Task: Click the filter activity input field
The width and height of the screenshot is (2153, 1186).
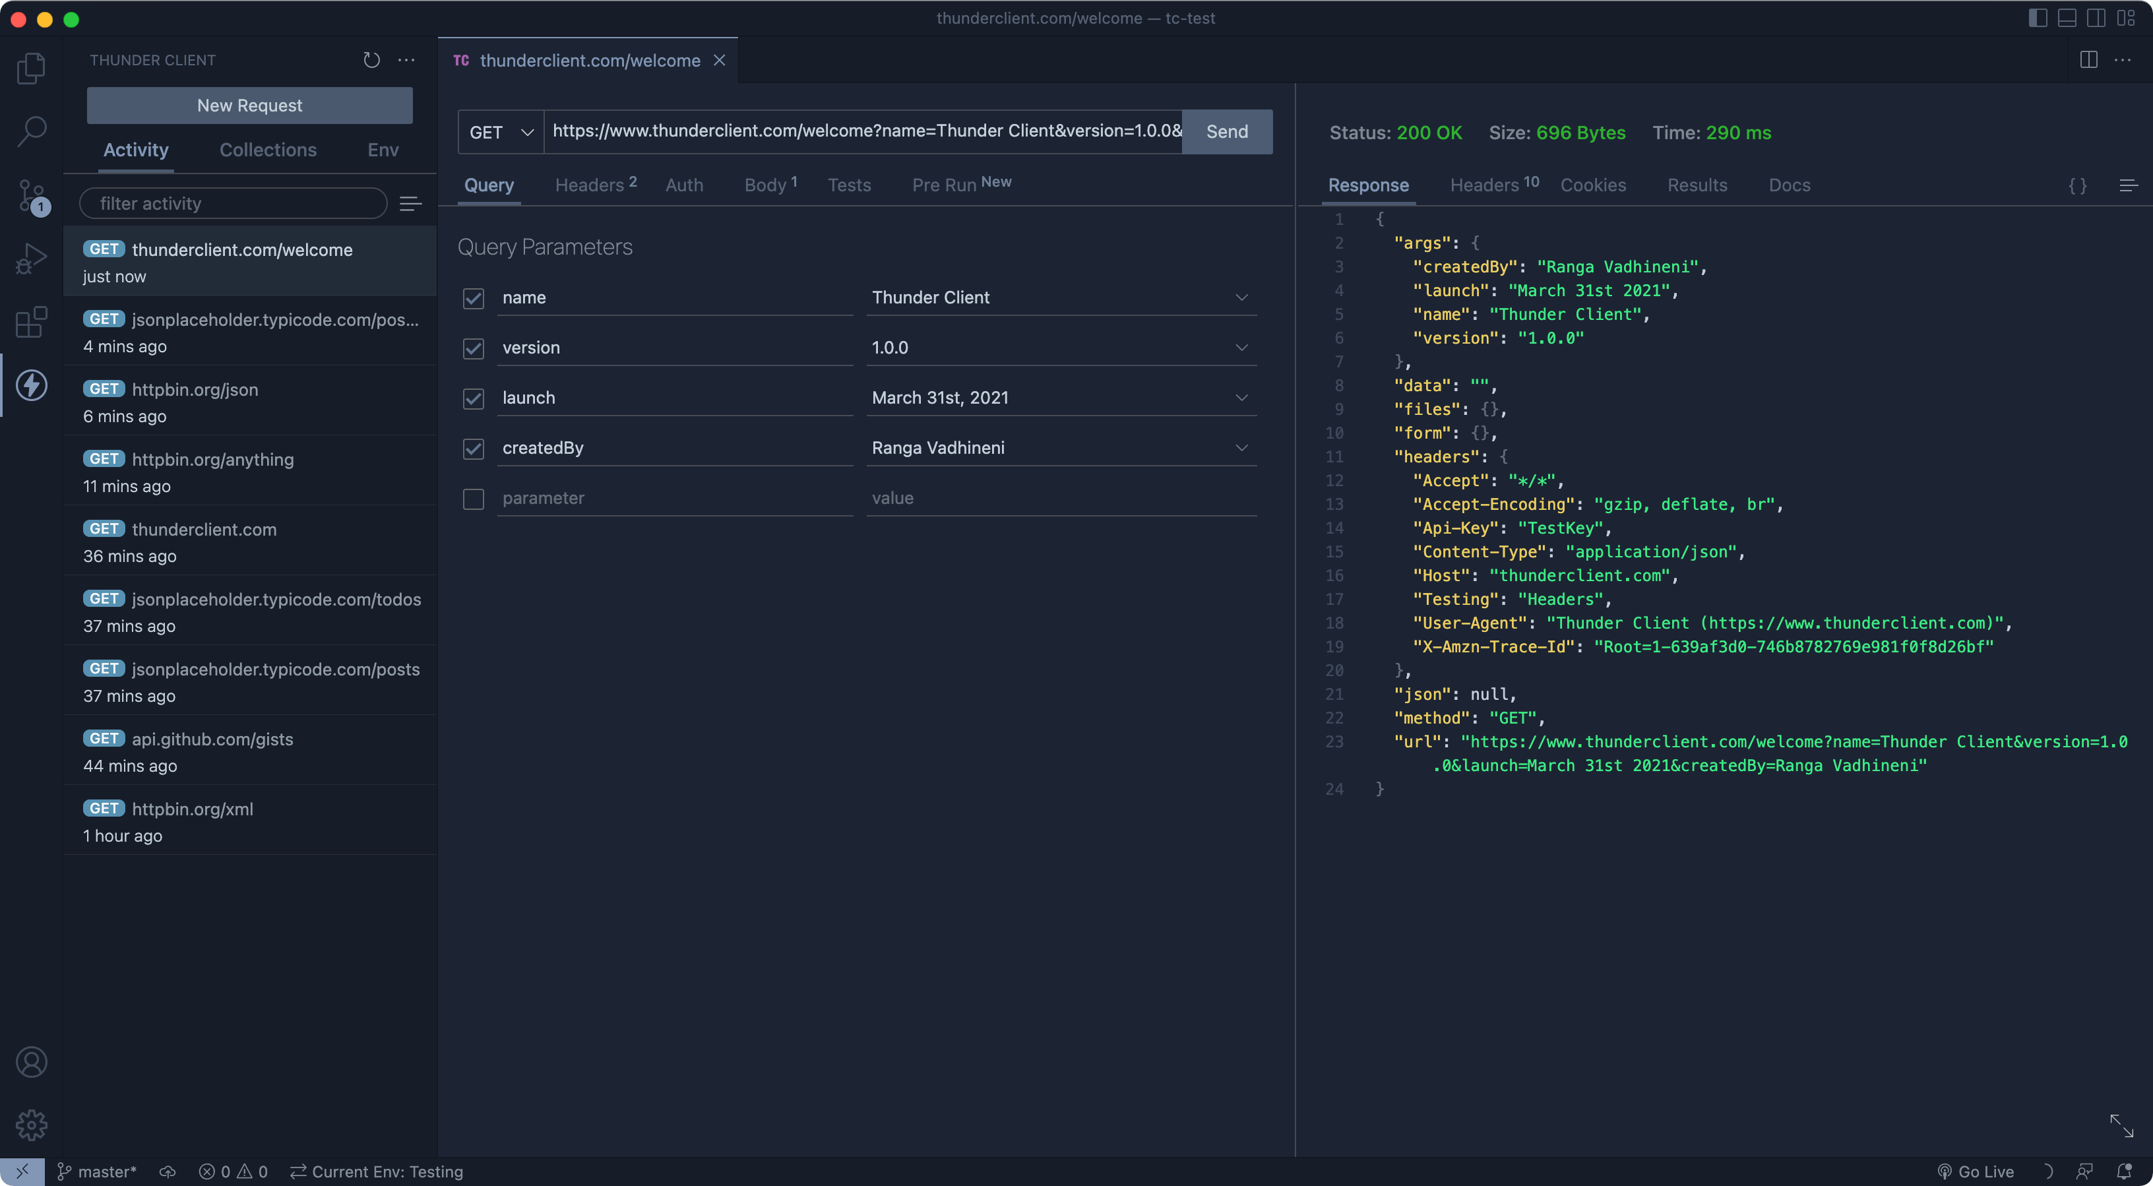Action: pos(234,203)
